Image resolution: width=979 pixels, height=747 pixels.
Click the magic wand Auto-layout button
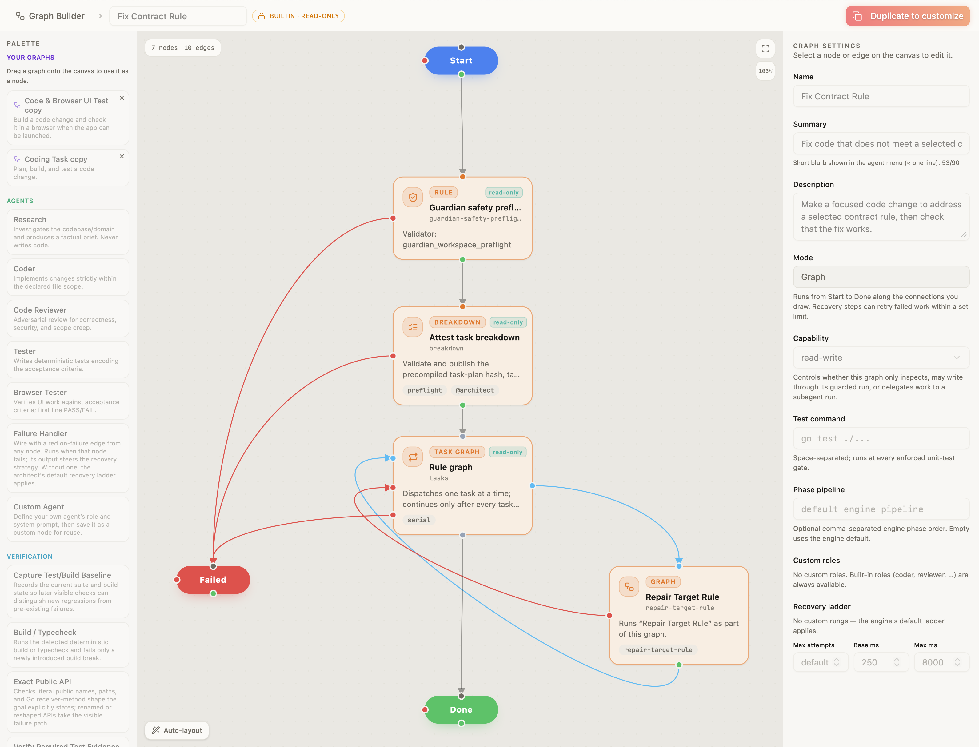click(177, 730)
